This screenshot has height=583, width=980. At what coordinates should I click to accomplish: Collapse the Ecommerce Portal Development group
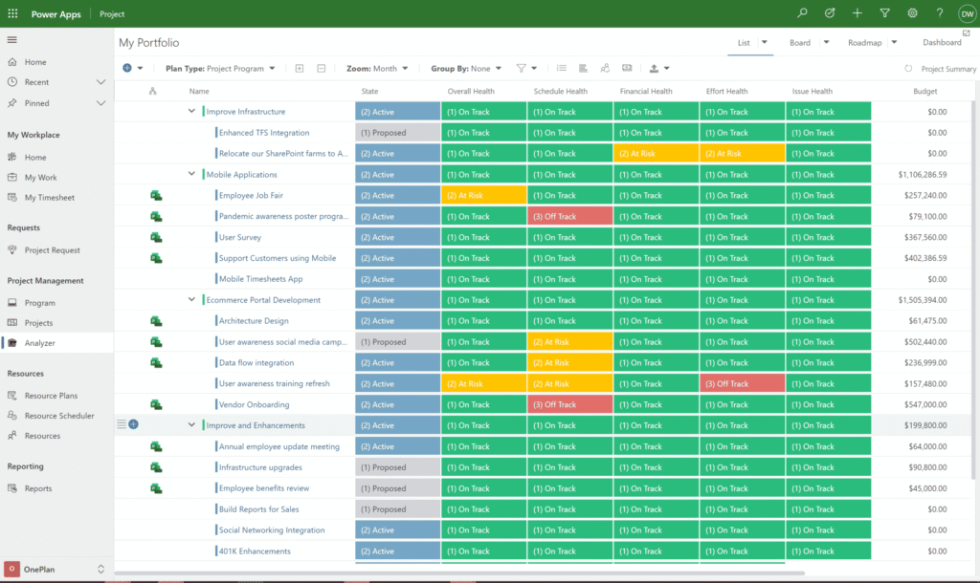point(191,299)
